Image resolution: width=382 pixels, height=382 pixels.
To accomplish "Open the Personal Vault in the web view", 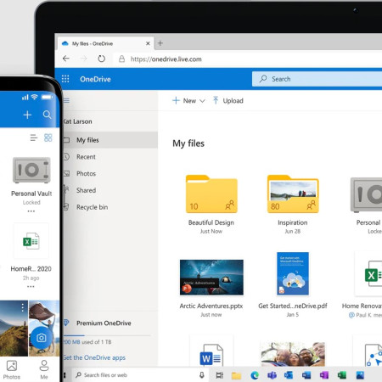I will [x=367, y=194].
